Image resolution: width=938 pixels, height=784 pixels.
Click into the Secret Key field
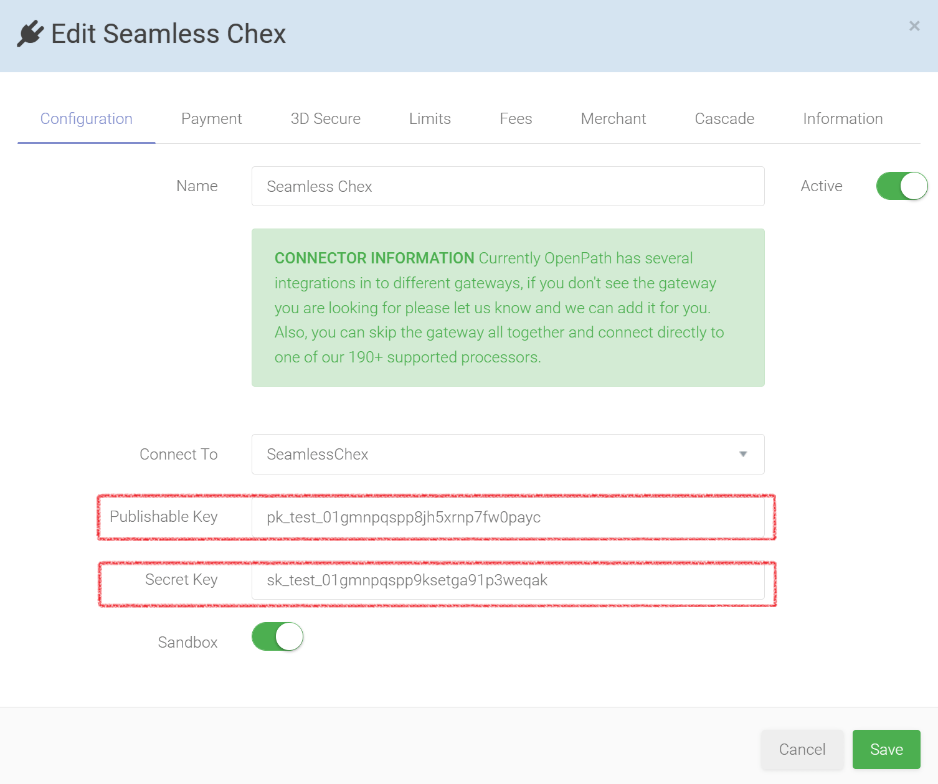(x=508, y=580)
